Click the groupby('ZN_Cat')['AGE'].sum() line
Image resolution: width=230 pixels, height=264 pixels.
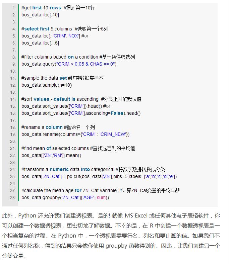pyautogui.click(x=65, y=197)
